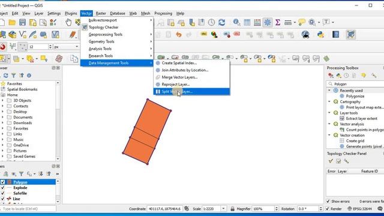Image resolution: width=384 pixels, height=216 pixels.
Task: Select Extract layer extent algorithm
Action: tap(361, 119)
